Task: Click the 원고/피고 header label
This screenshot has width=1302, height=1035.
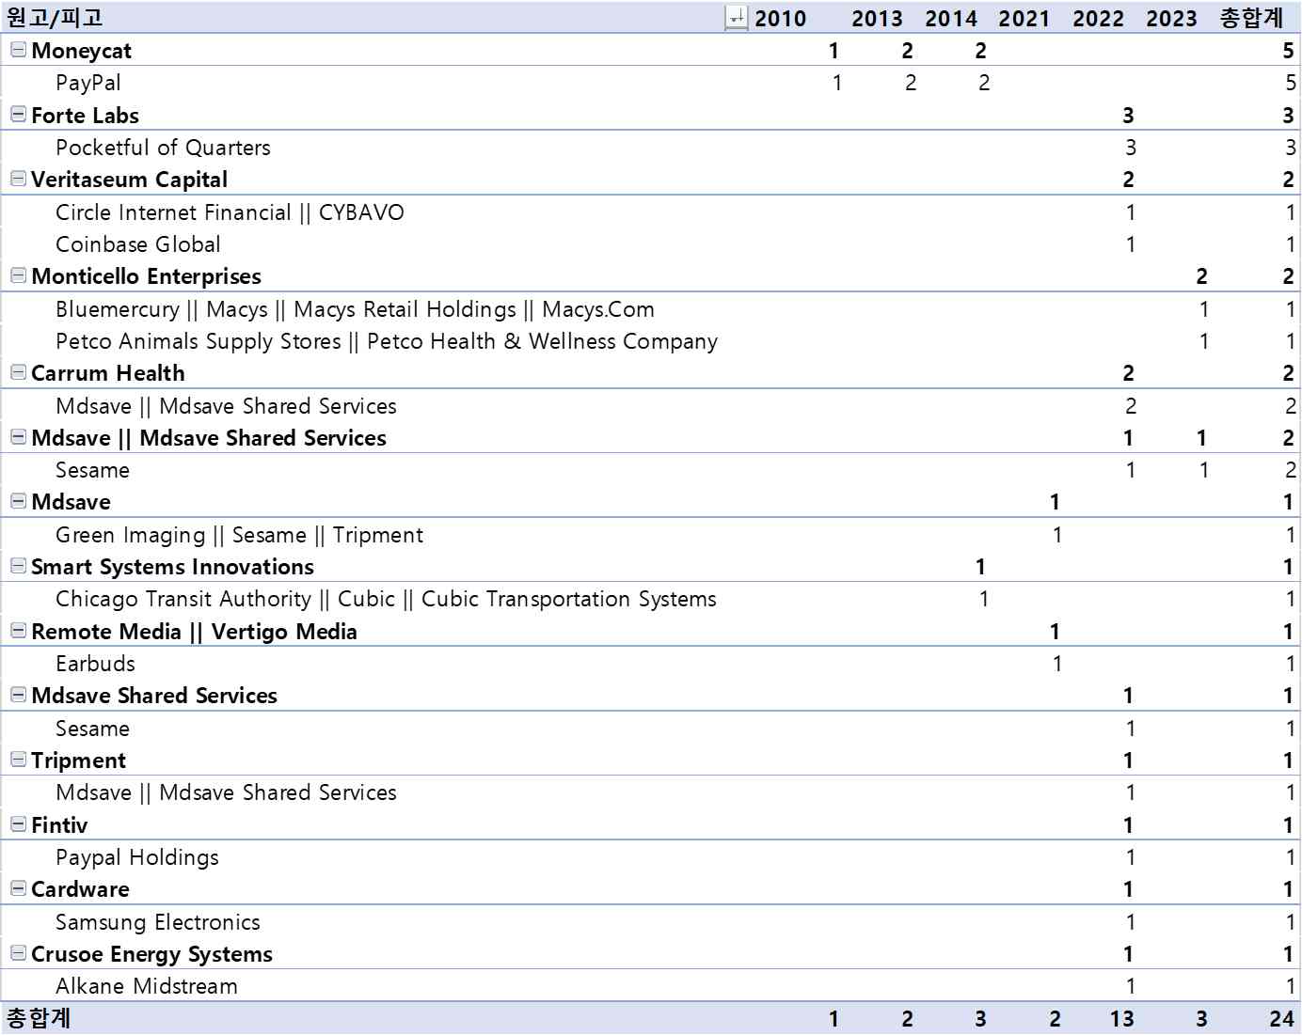Action: pos(55,18)
